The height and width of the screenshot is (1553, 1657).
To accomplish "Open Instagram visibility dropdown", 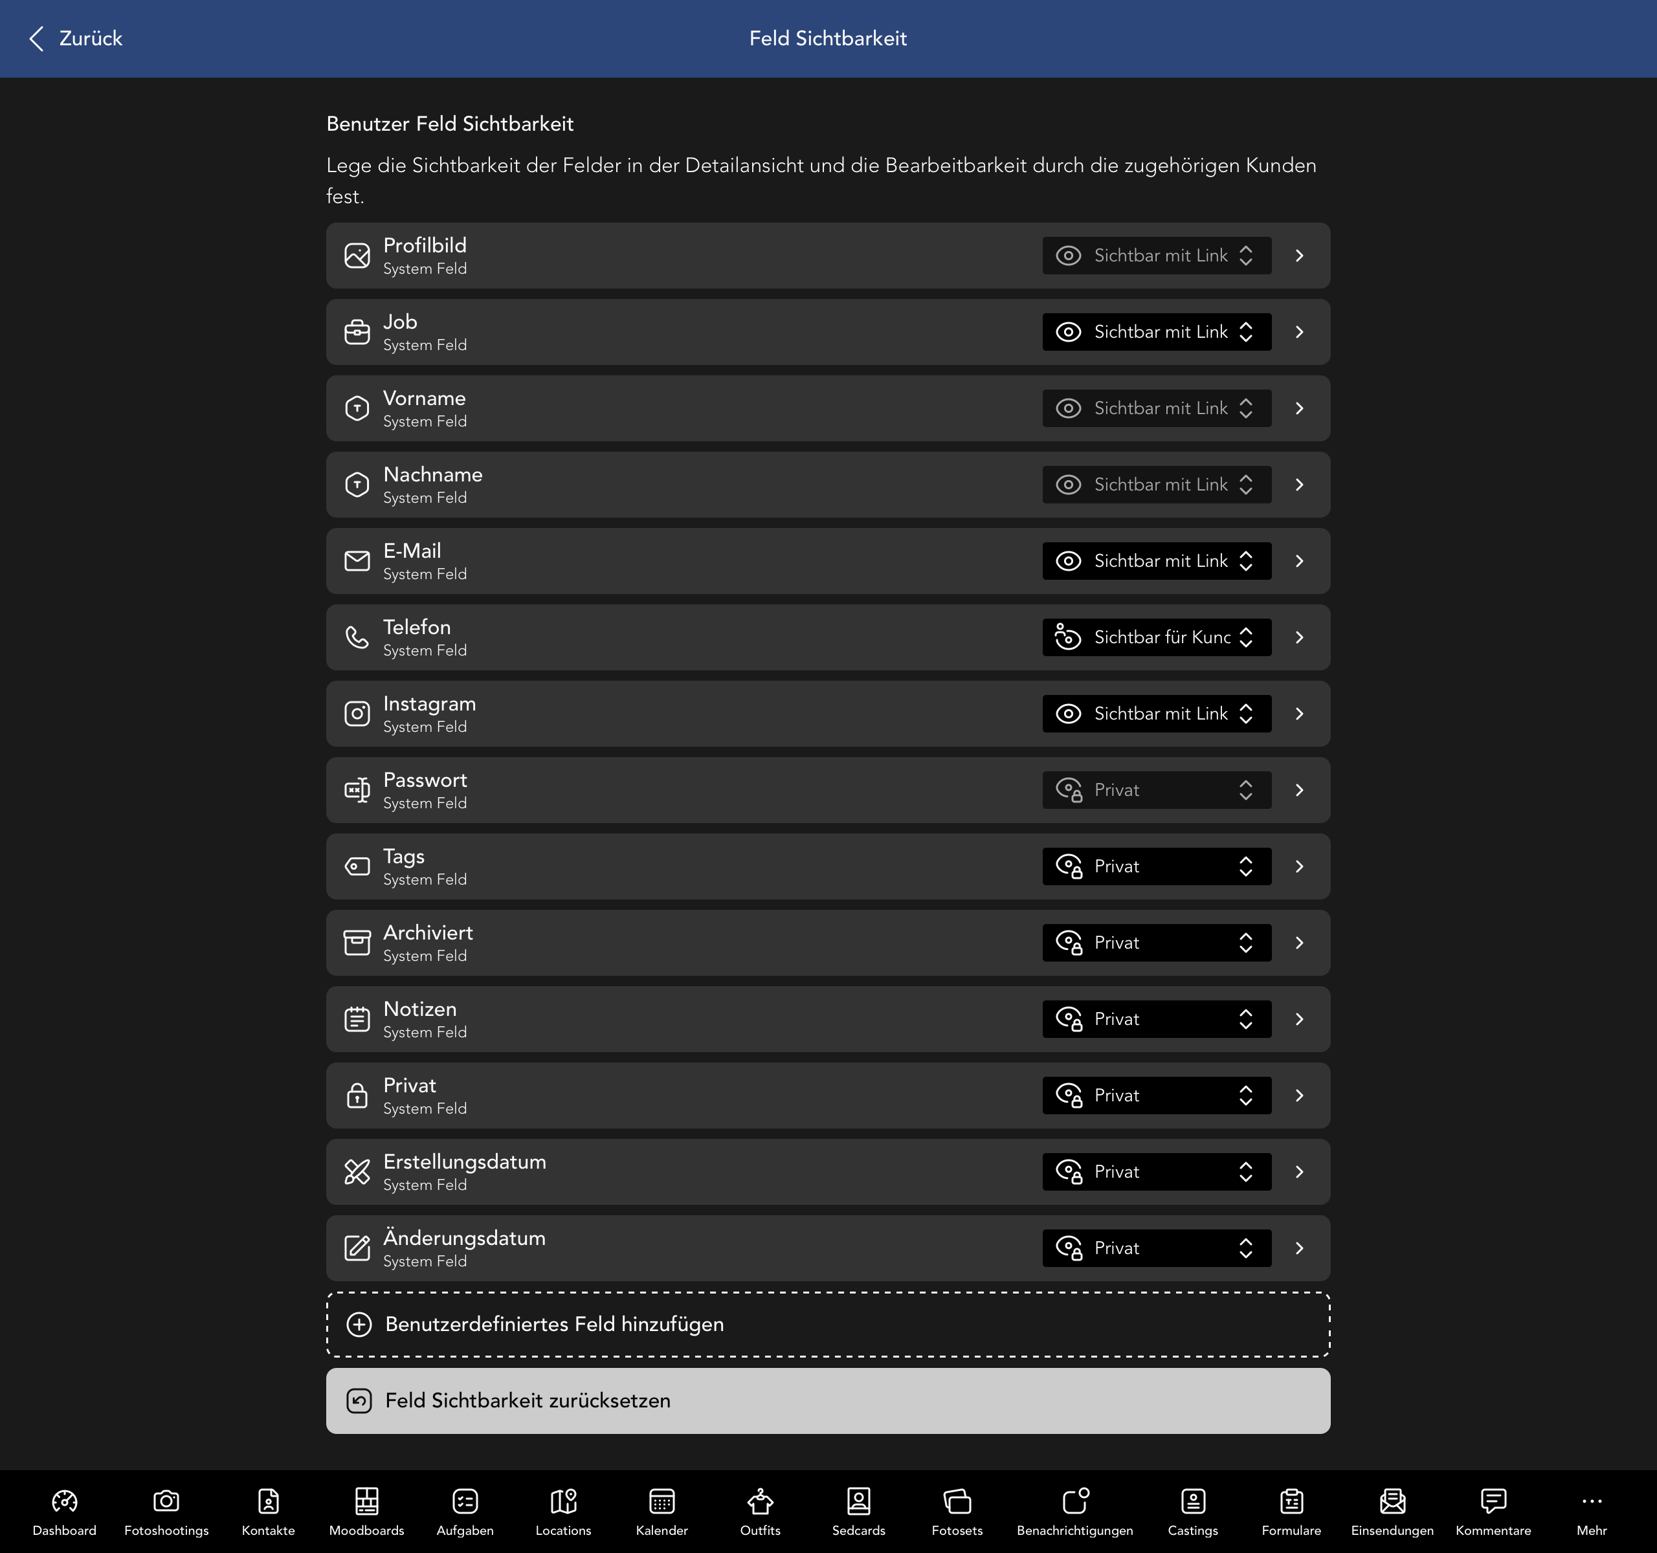I will click(x=1156, y=713).
